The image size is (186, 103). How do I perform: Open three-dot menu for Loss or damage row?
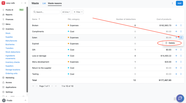coord(181,56)
